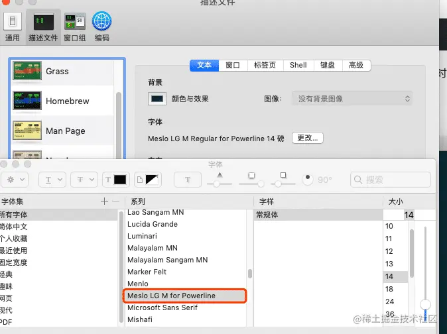Open the background 颜色与效果 color well
The height and width of the screenshot is (334, 447).
point(157,99)
